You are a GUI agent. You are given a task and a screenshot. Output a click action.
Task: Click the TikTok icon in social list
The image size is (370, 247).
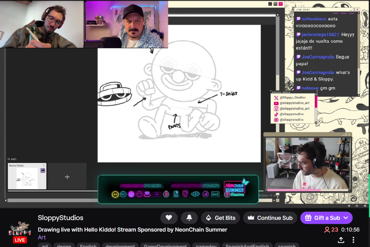click(276, 114)
